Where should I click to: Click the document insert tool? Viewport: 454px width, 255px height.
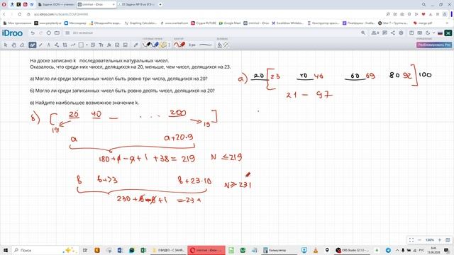(117, 45)
